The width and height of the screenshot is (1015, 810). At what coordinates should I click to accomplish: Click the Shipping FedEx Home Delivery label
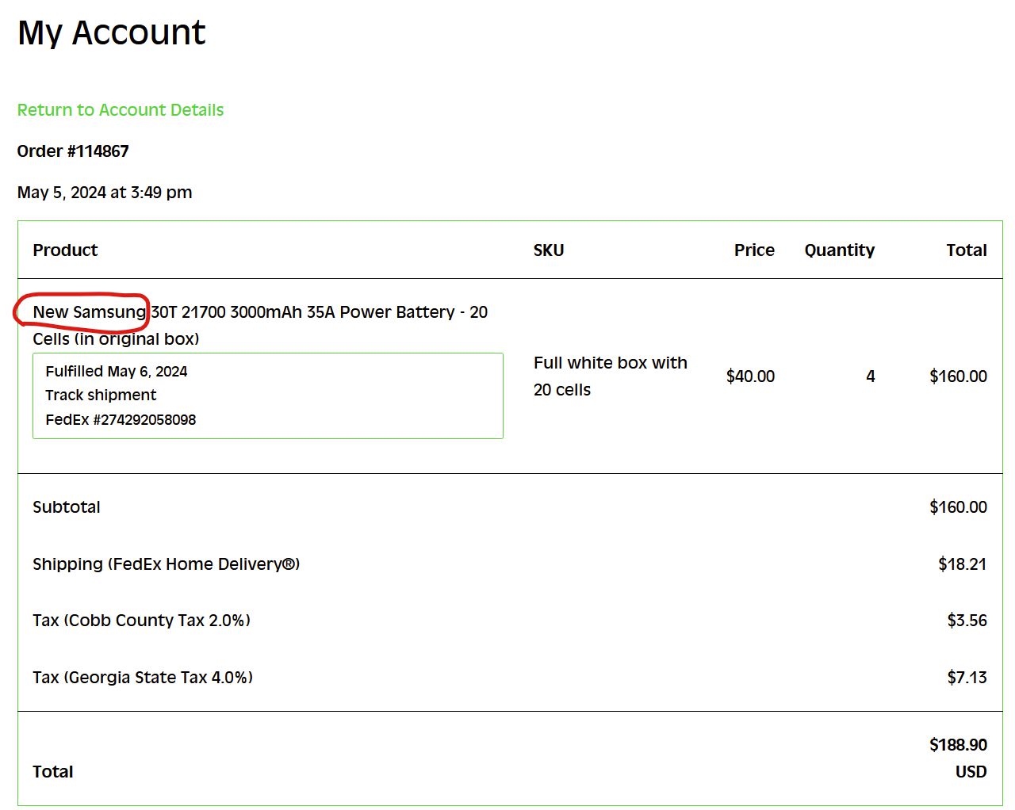coord(167,564)
